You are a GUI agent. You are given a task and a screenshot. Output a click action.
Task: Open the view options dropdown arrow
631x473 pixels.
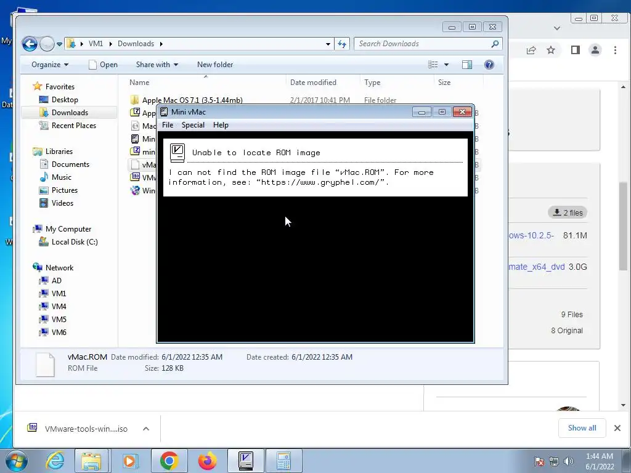click(x=446, y=65)
